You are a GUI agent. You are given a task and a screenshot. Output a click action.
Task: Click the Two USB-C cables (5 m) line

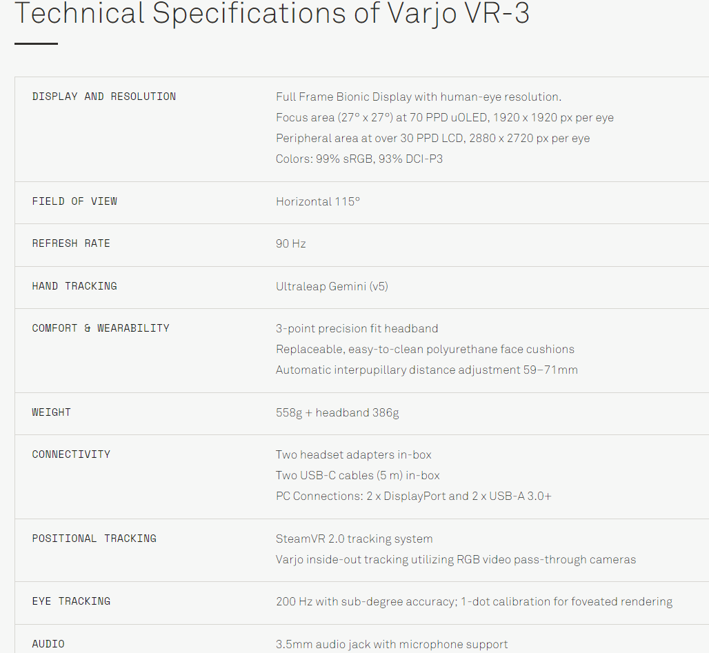pos(358,475)
